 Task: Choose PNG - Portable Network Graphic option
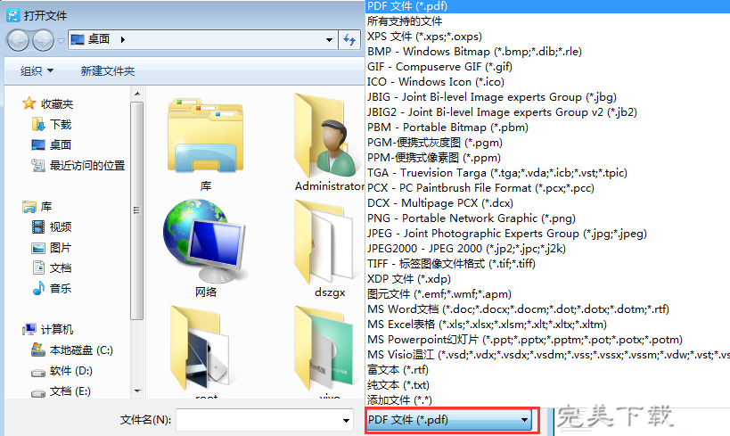(x=547, y=218)
